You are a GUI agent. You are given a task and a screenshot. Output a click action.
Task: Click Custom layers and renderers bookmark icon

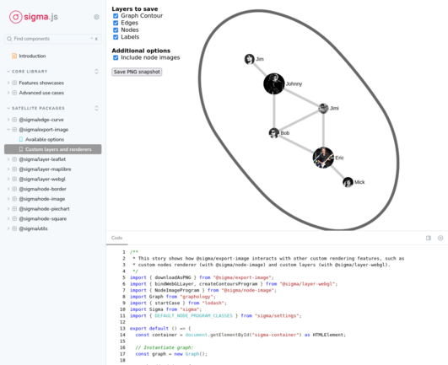[x=21, y=149]
